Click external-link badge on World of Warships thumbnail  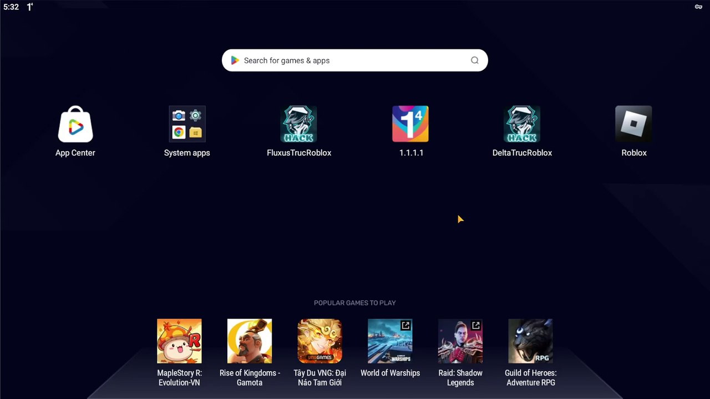(405, 326)
